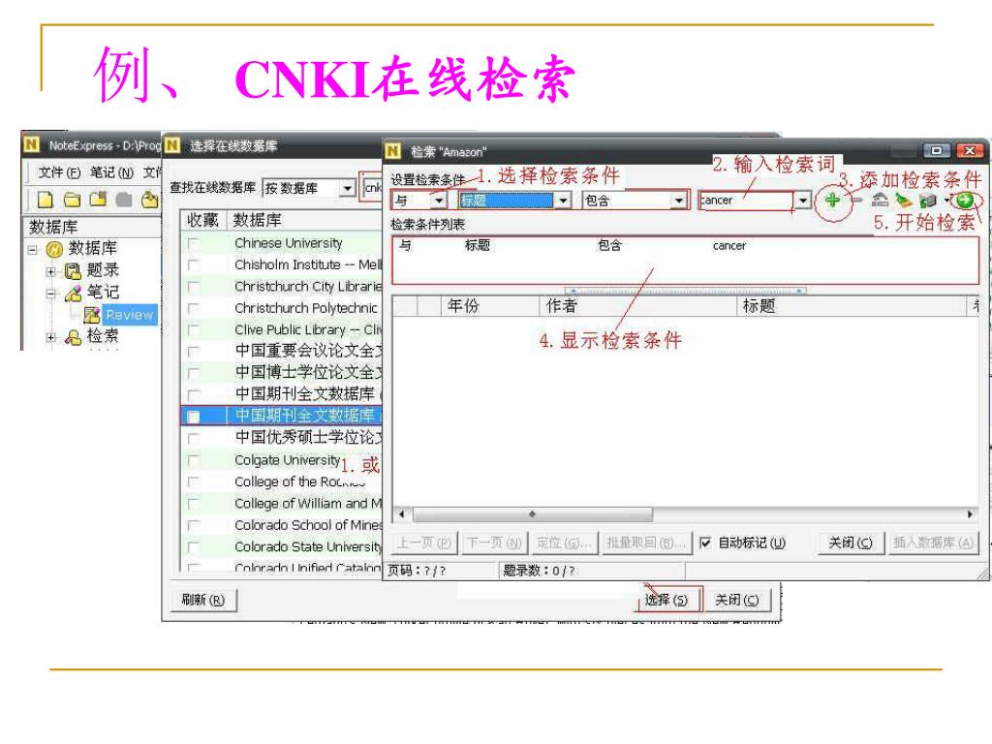
Task: Click 关闭(C) in the search window
Action: (851, 542)
